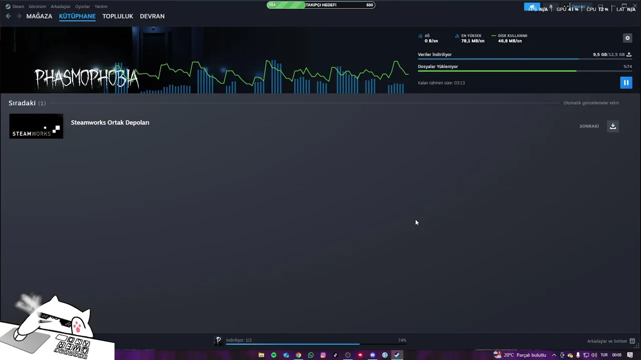Click the %74 install percentage

[627, 66]
